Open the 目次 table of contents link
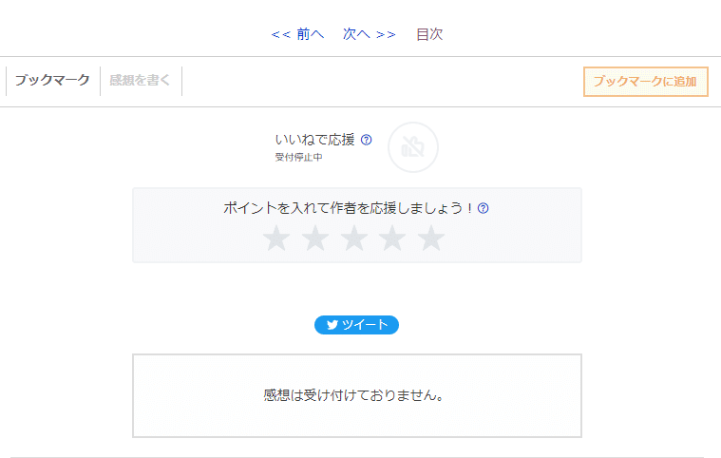 [429, 34]
